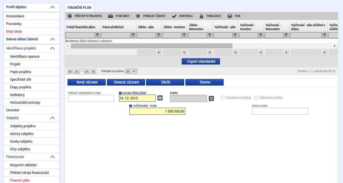Viewport: 343px width, 183px height.
Task: Toggle Závěrečná platba checkbox
Action: [223, 98]
